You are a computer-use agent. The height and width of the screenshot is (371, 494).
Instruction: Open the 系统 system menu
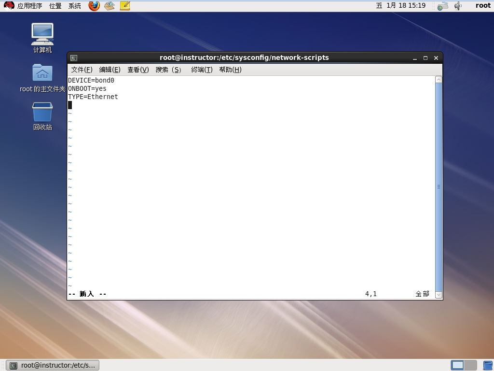[75, 6]
